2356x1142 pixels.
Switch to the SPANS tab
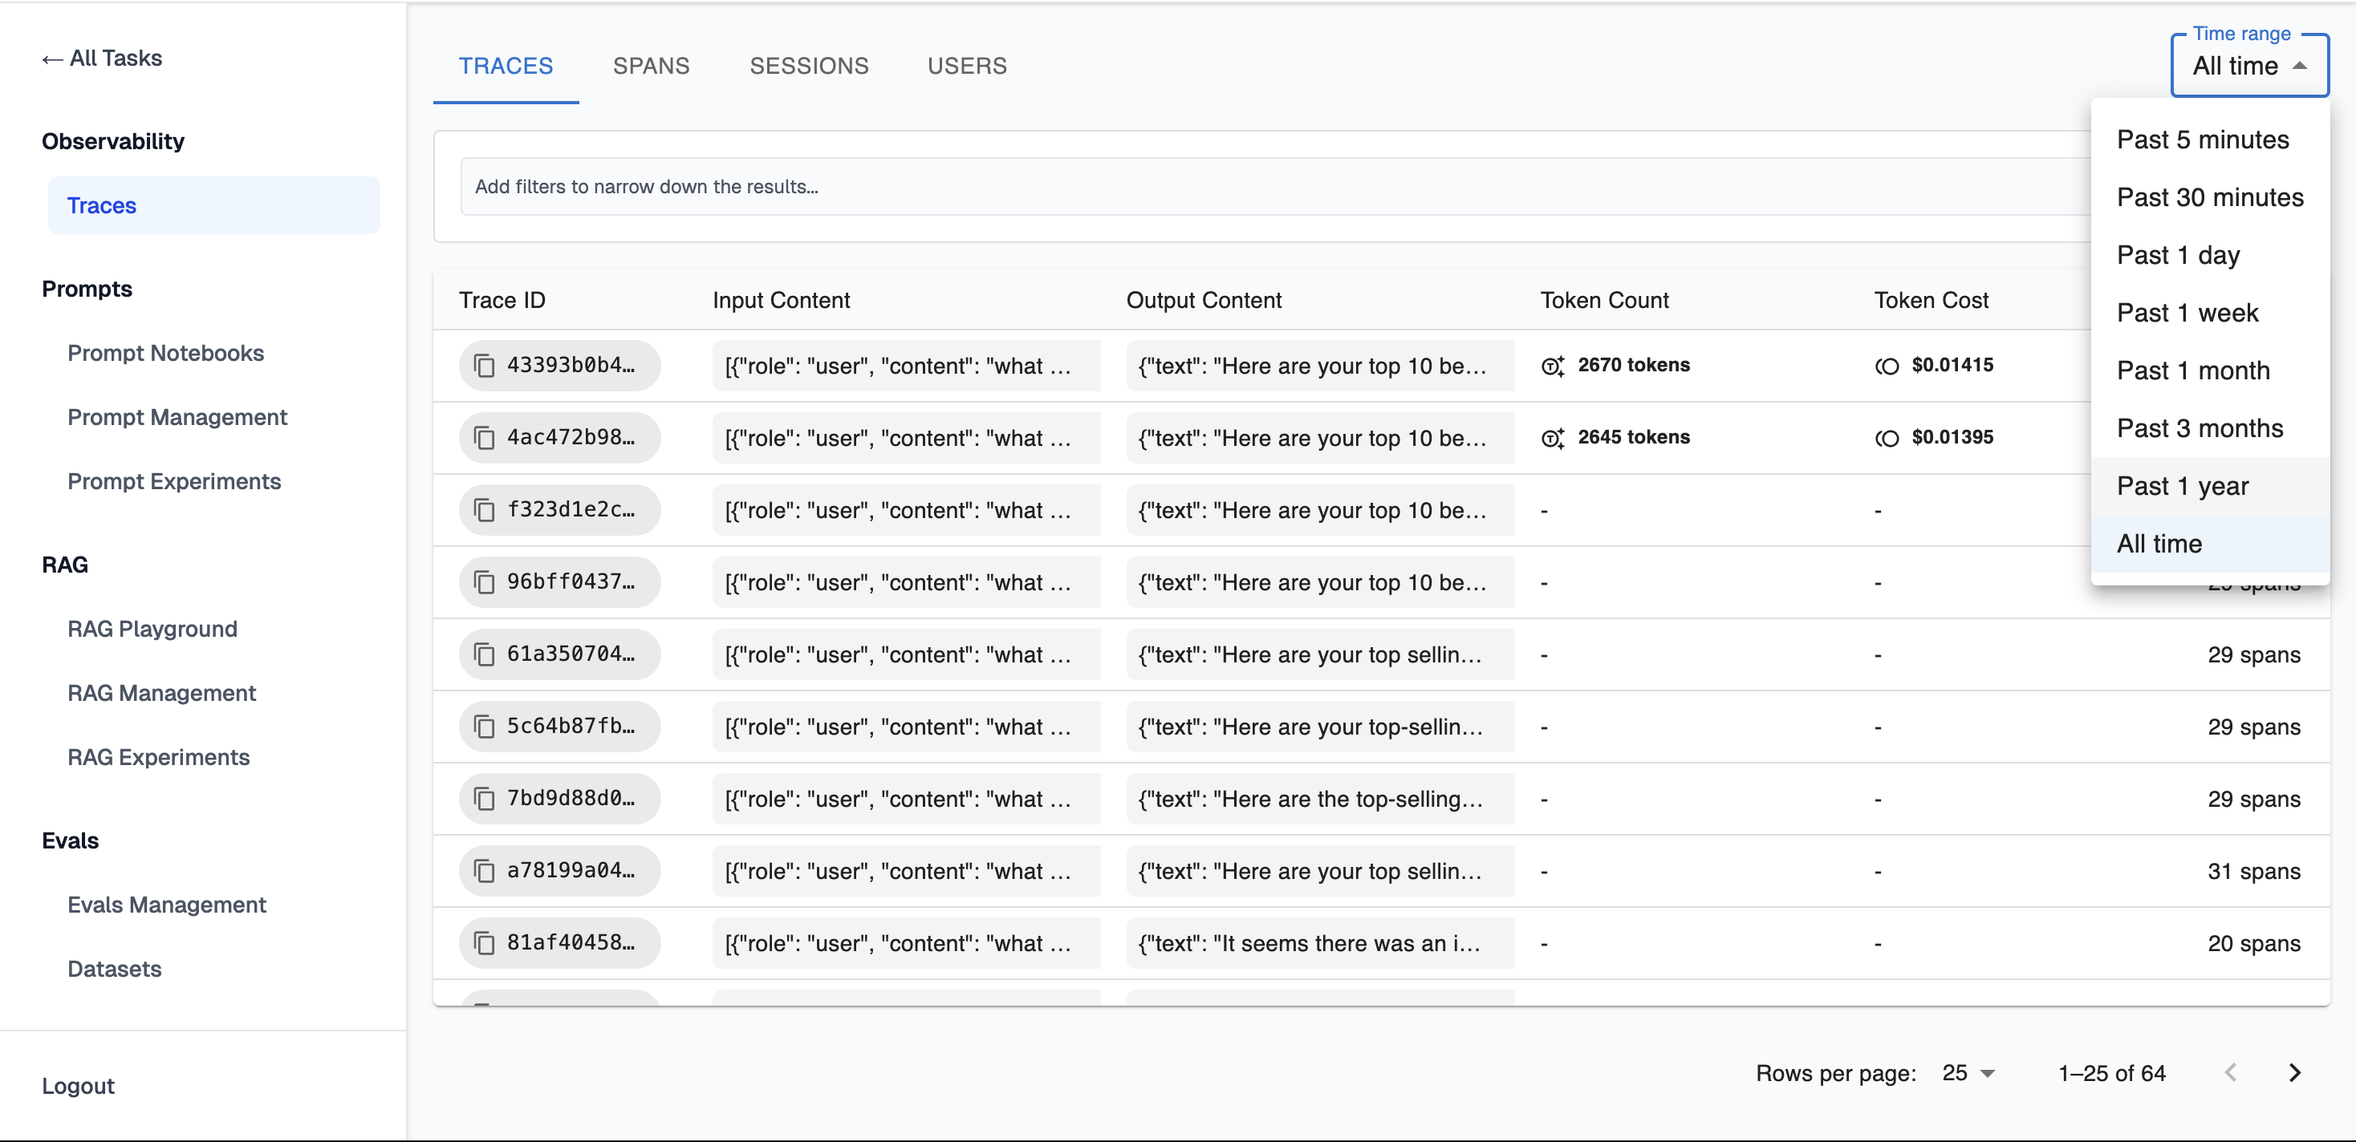pyautogui.click(x=650, y=66)
